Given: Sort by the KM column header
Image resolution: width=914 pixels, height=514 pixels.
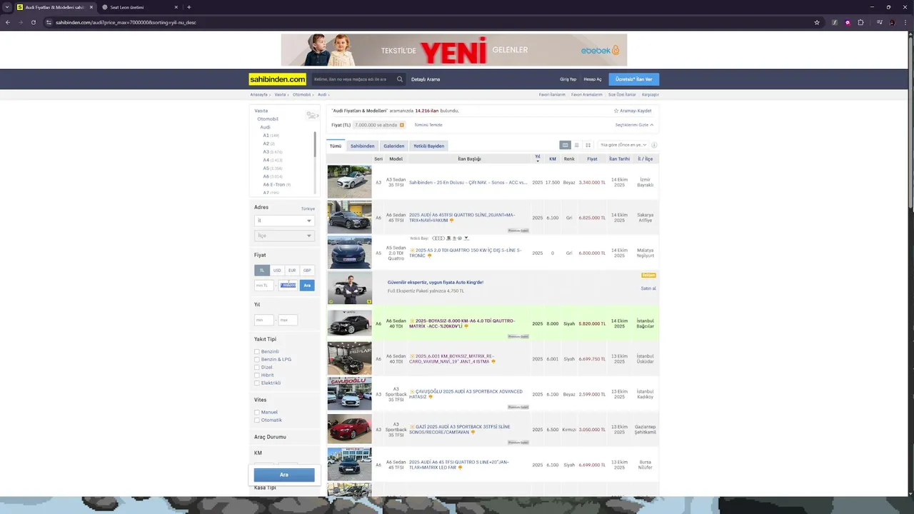Looking at the screenshot, I should point(553,159).
